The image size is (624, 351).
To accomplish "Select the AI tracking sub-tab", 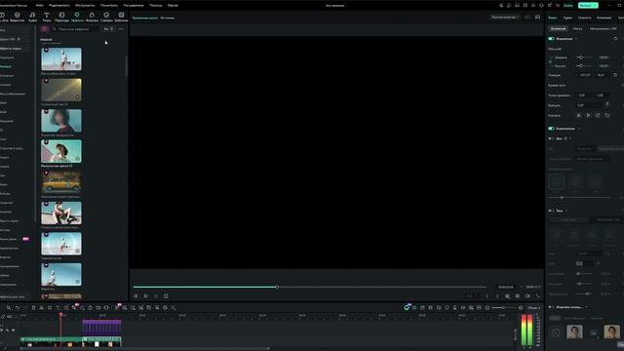I will 604,28.
